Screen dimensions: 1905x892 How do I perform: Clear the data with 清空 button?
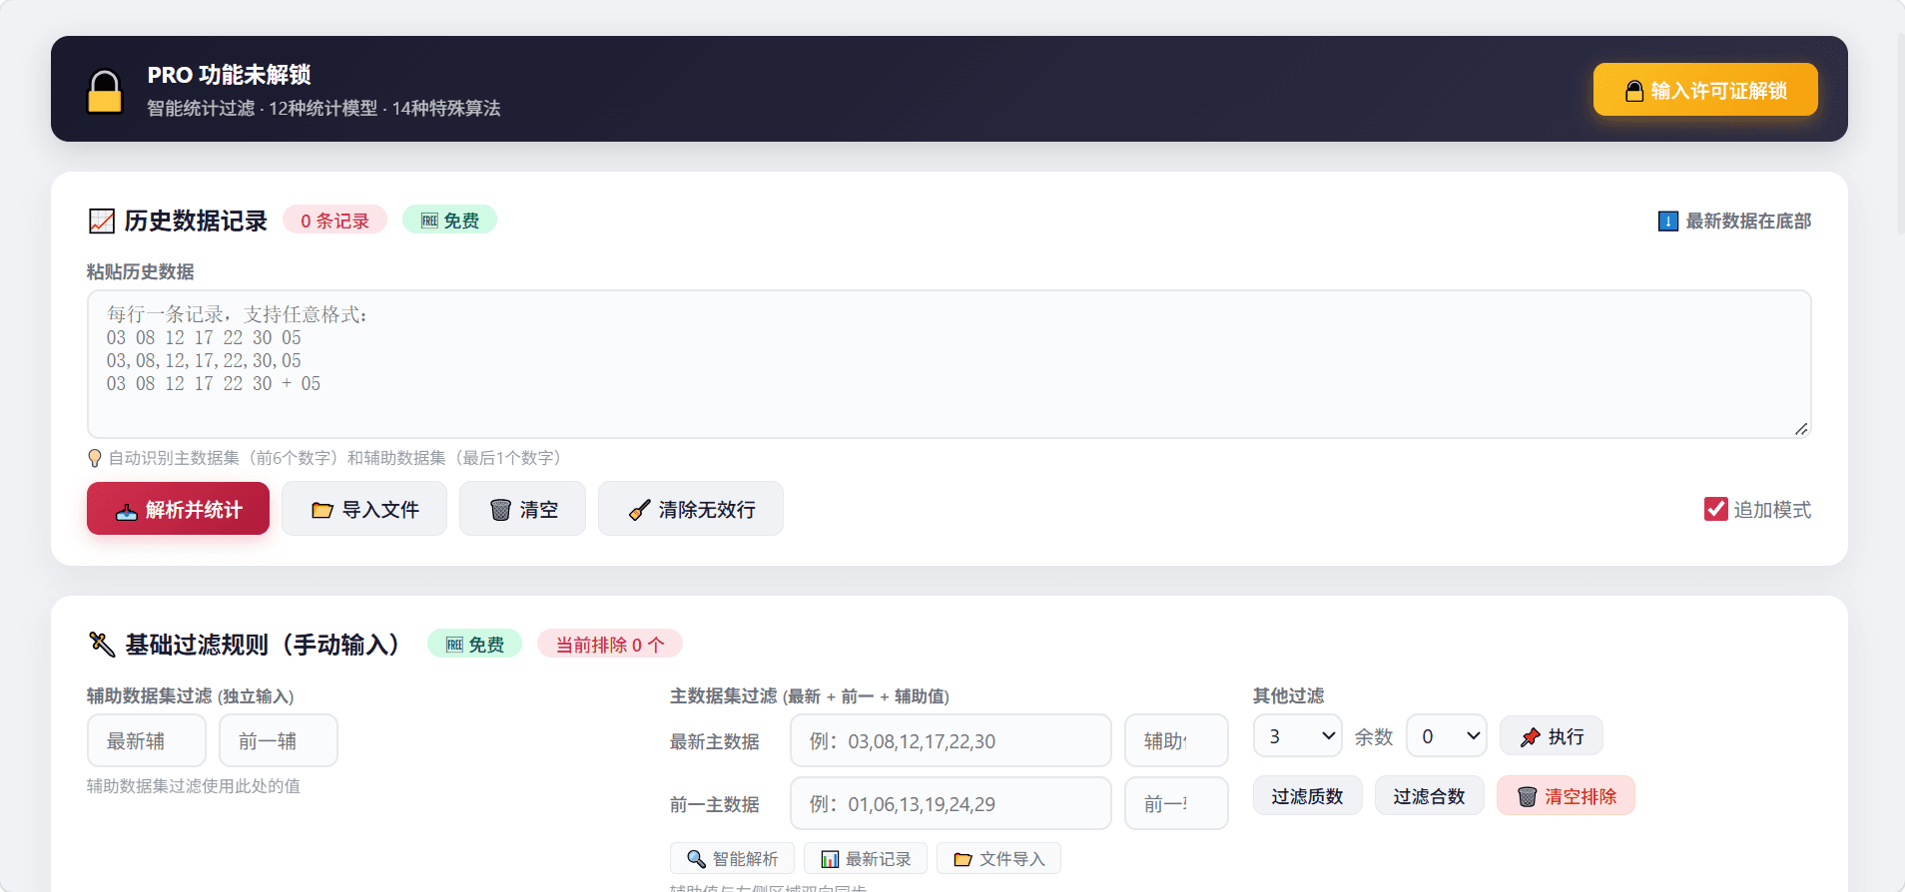pyautogui.click(x=522, y=509)
